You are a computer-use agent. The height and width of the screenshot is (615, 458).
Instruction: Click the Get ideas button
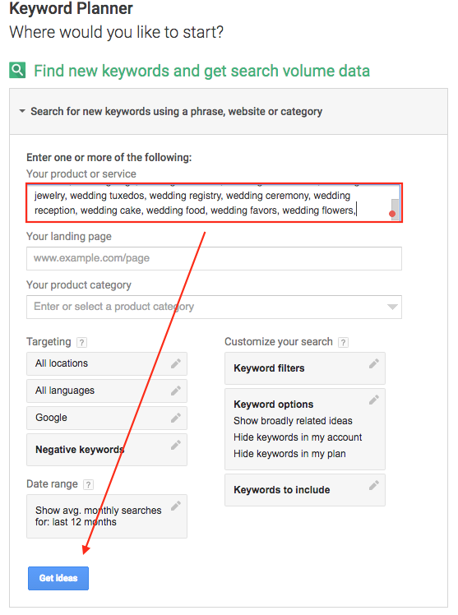(58, 578)
